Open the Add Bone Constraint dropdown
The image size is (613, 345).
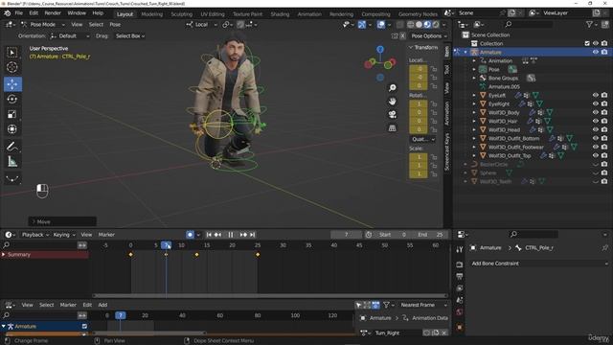point(539,264)
